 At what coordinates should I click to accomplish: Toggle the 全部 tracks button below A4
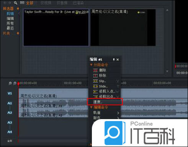coord(10,141)
